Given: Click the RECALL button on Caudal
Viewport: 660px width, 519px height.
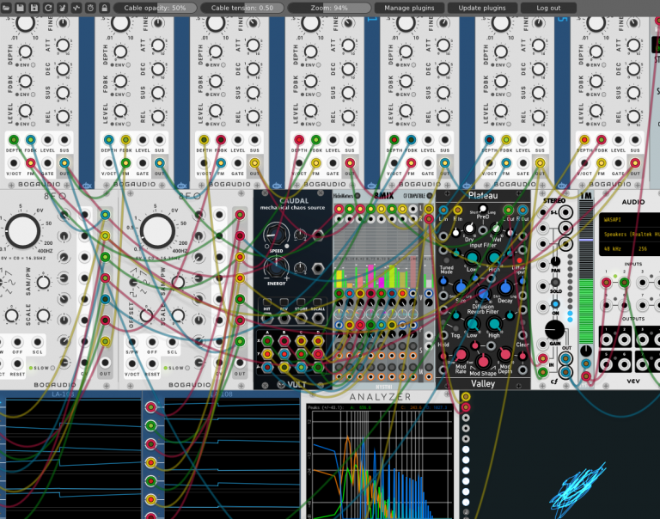Looking at the screenshot, I should (318, 302).
